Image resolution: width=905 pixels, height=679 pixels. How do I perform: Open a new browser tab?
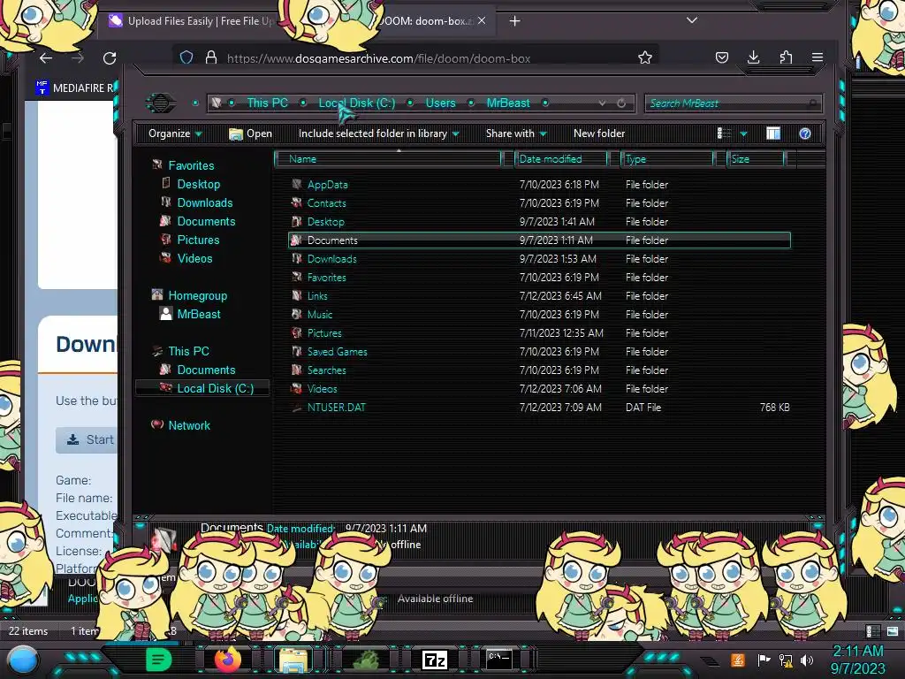click(515, 21)
